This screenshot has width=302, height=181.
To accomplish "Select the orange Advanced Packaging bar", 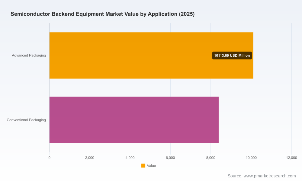I will [x=151, y=56].
